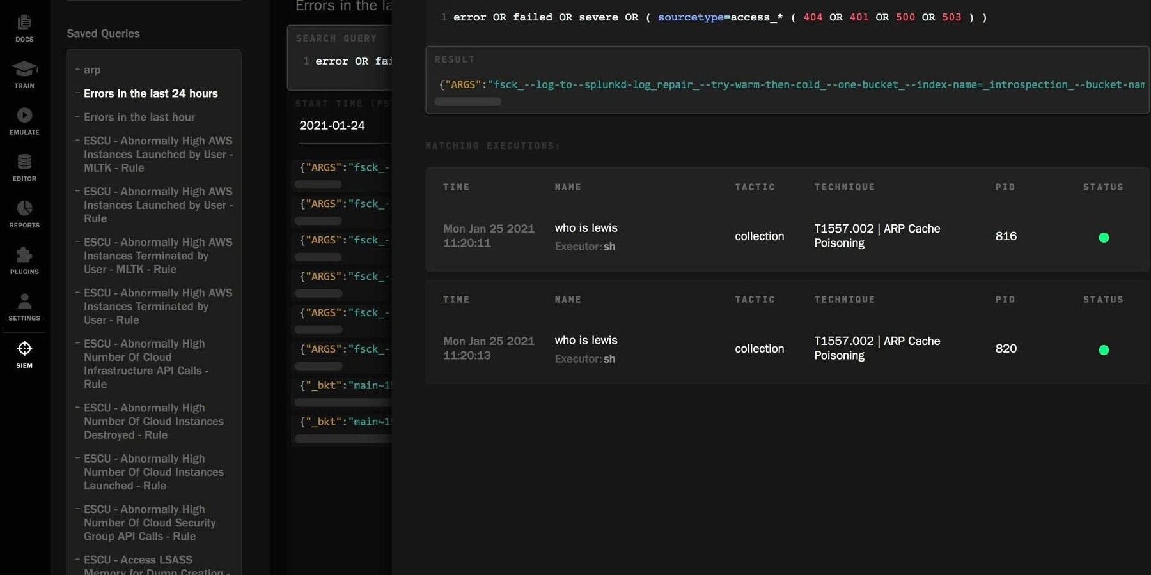Screen dimensions: 1151x575
Task: Click the background search query editor line
Action: pos(354,61)
